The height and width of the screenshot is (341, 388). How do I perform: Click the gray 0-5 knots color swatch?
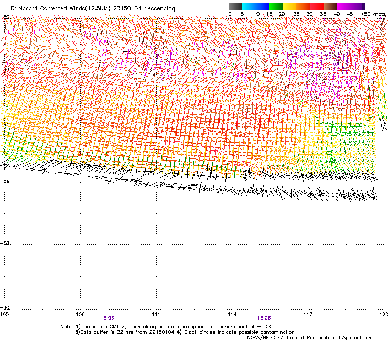(235, 6)
